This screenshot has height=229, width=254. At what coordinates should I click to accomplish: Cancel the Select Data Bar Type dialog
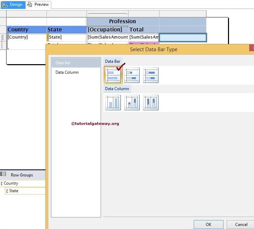click(241, 225)
